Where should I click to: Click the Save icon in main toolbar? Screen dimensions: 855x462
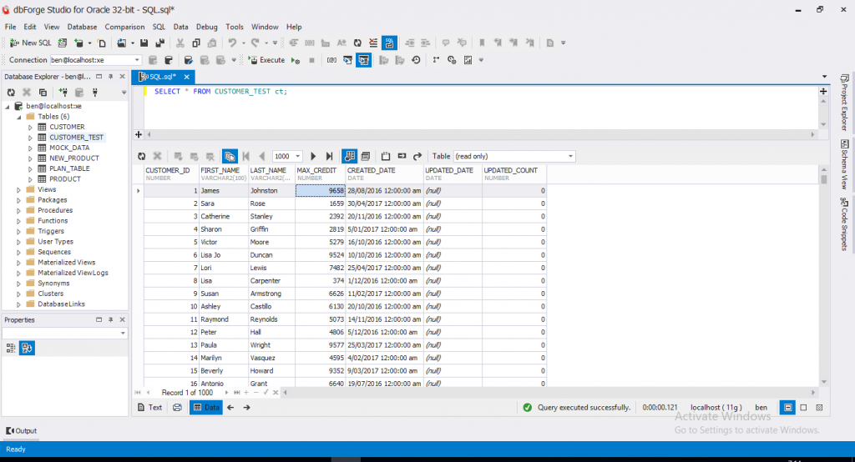click(x=144, y=43)
